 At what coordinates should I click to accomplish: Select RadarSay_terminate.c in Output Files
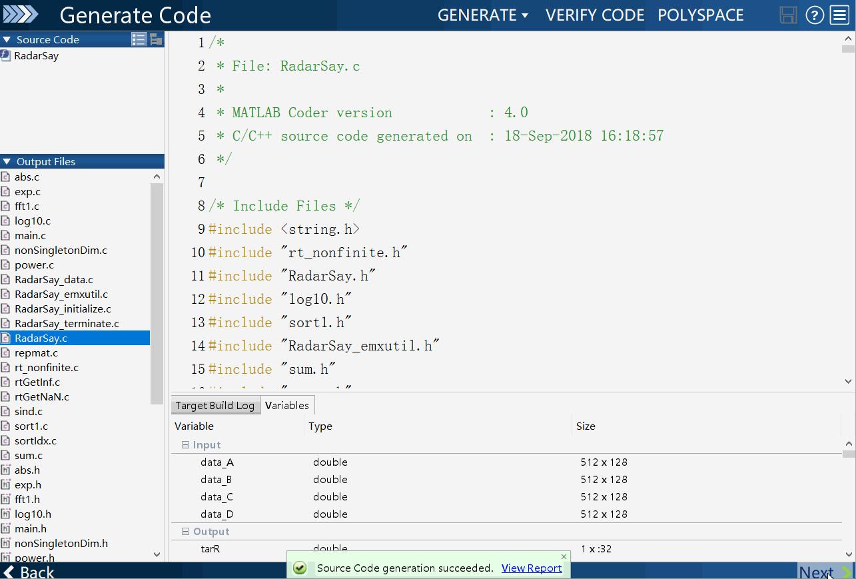68,323
